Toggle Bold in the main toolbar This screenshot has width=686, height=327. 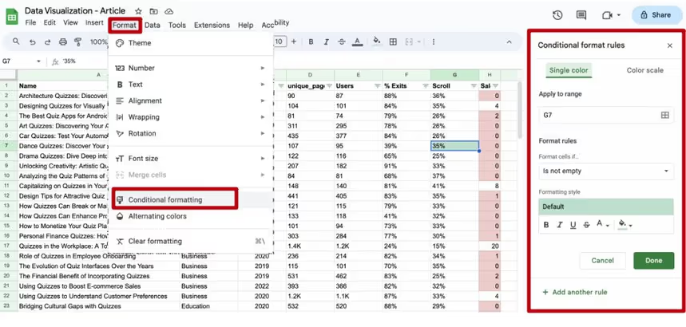pos(311,42)
